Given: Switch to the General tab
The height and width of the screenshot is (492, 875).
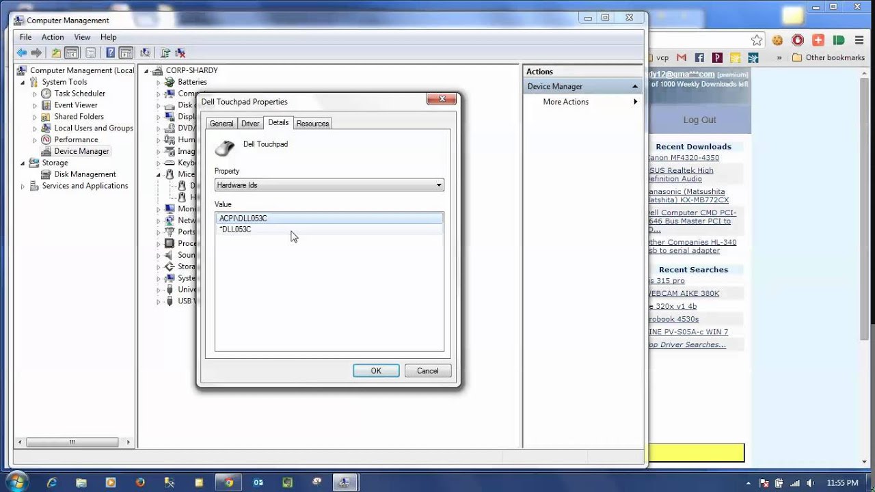Looking at the screenshot, I should click(221, 124).
